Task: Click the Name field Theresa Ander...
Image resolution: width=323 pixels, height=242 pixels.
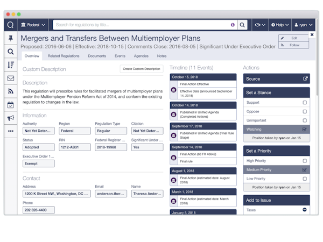Action: [x=147, y=194]
